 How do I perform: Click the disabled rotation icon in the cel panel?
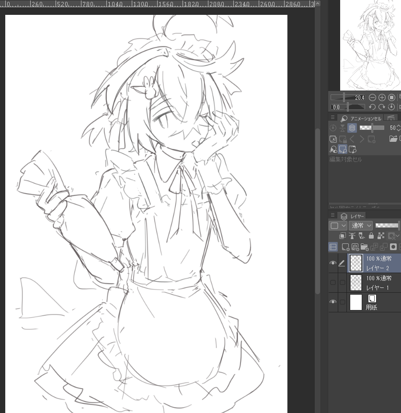(333, 128)
